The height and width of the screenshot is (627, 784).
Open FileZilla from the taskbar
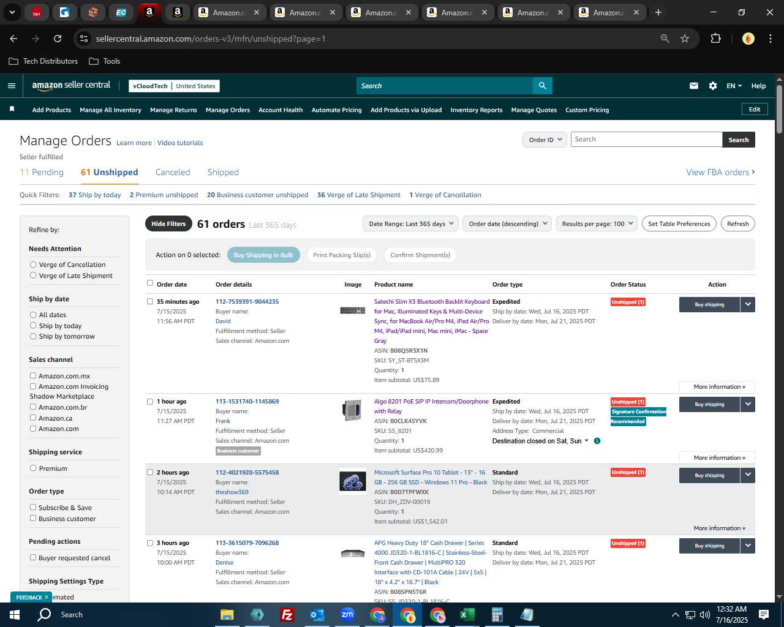pyautogui.click(x=287, y=615)
